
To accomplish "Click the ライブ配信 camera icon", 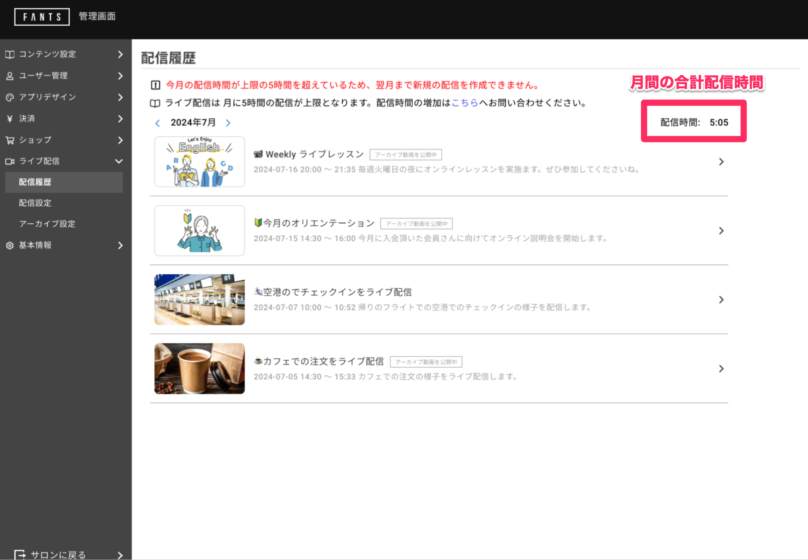I will 10,161.
